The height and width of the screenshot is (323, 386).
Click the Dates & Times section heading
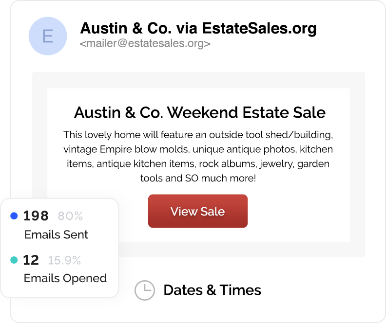coord(212,290)
